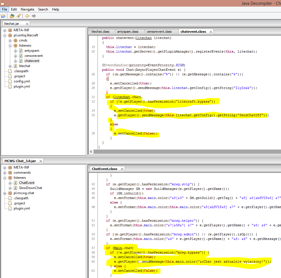Screen dimensions: 281x278
Task: Expand META-INF in MCWG-Chat tree
Action: pos(5,168)
